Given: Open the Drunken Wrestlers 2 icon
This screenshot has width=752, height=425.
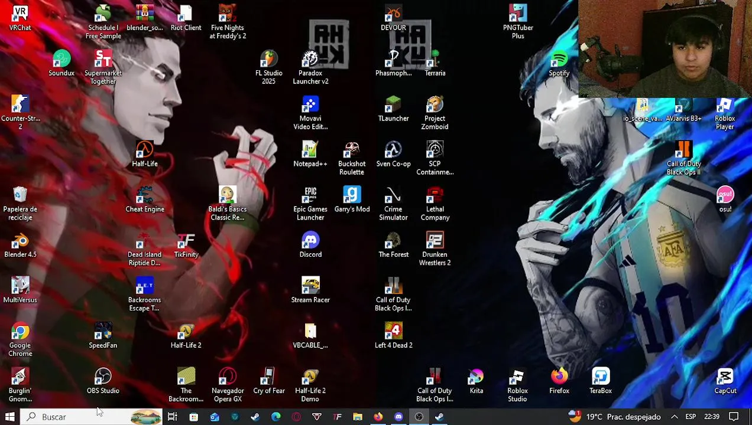Looking at the screenshot, I should click(435, 250).
